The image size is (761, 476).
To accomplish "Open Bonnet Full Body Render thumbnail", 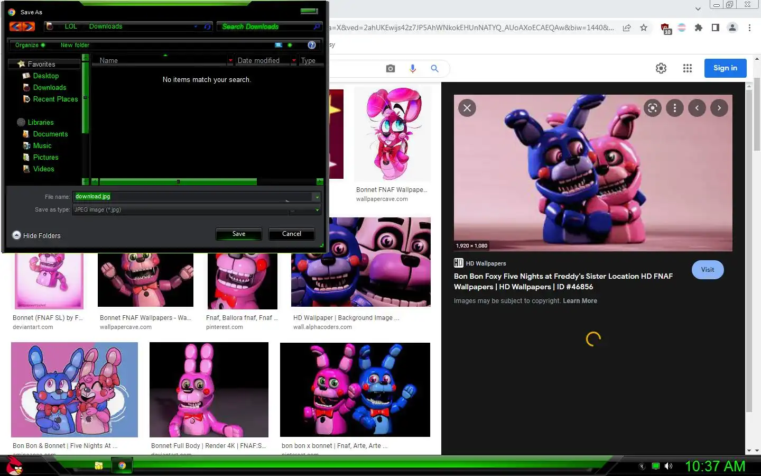I will tap(209, 389).
